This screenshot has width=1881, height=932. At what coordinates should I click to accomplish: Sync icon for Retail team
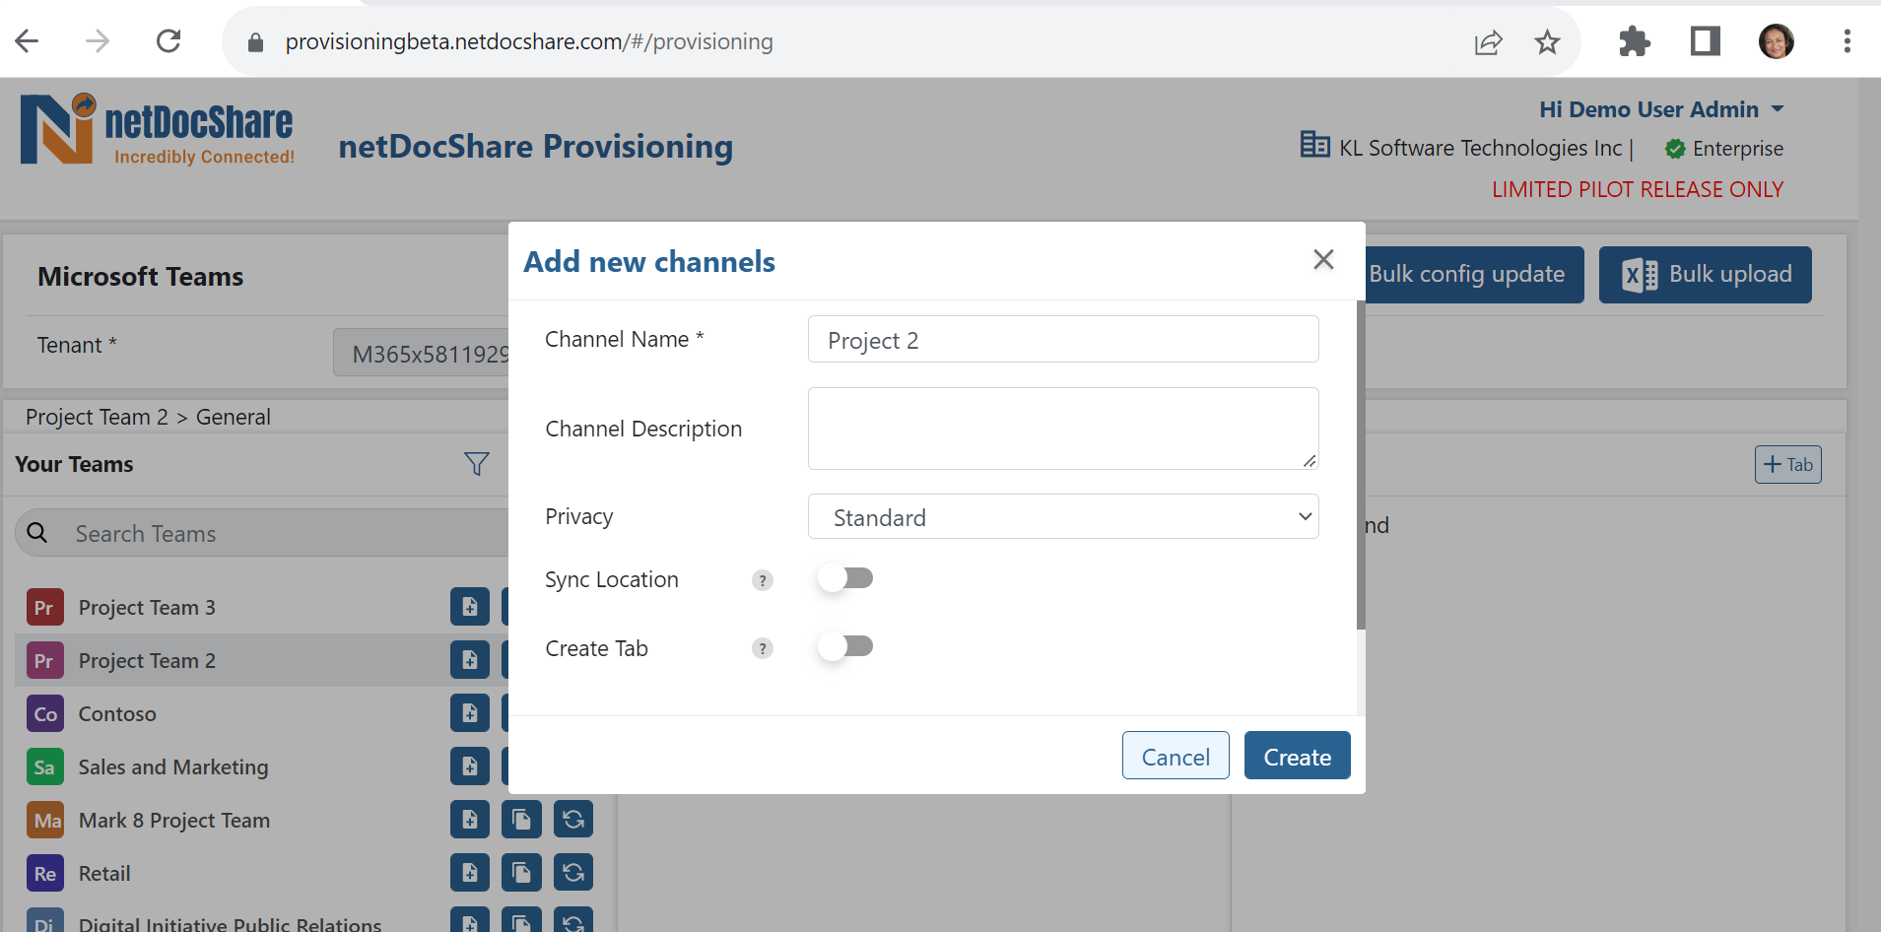coord(573,873)
